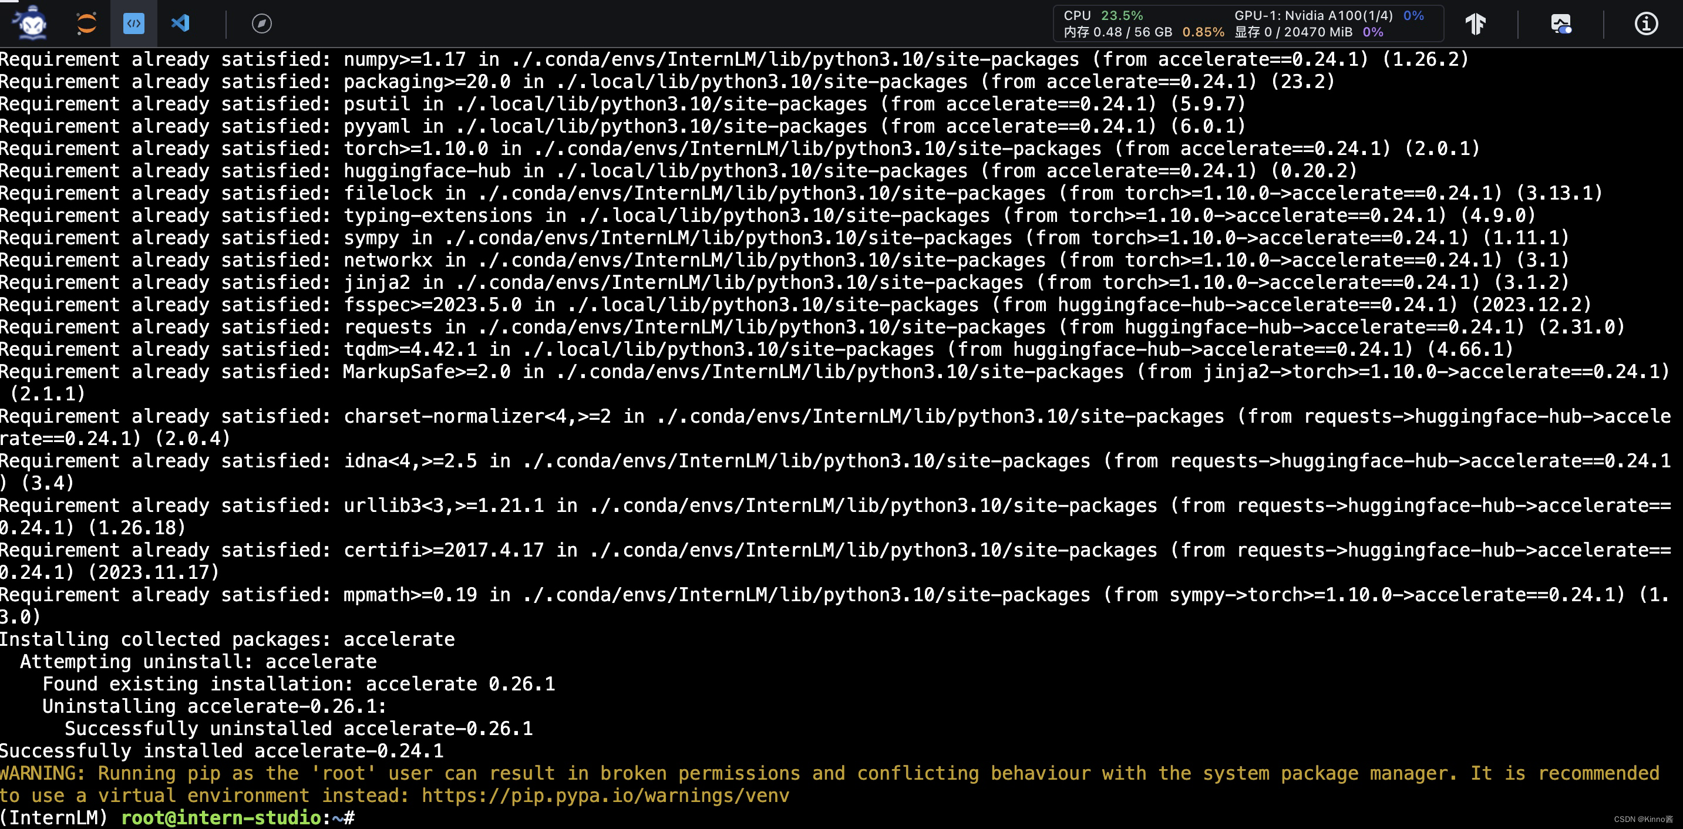Click the root@intern-studio prompt text
The image size is (1683, 829).
[x=221, y=818]
